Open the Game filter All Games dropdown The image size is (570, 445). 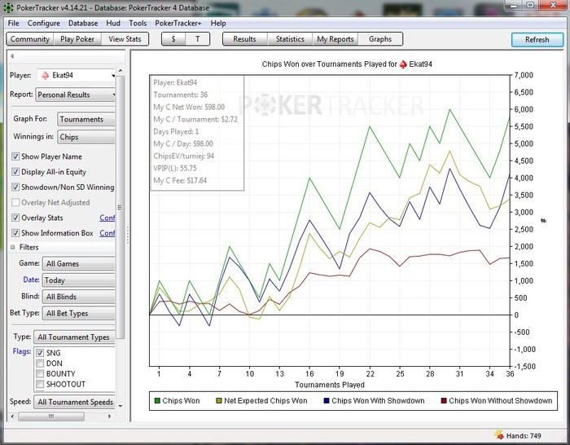(x=78, y=263)
